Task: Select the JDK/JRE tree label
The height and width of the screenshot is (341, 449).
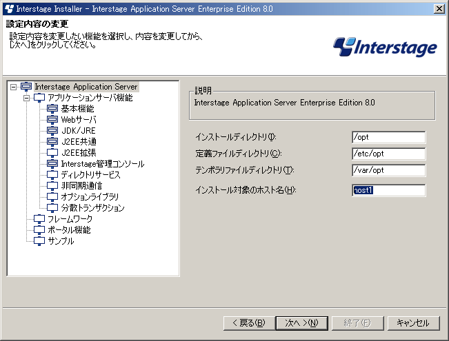Action: [x=79, y=131]
